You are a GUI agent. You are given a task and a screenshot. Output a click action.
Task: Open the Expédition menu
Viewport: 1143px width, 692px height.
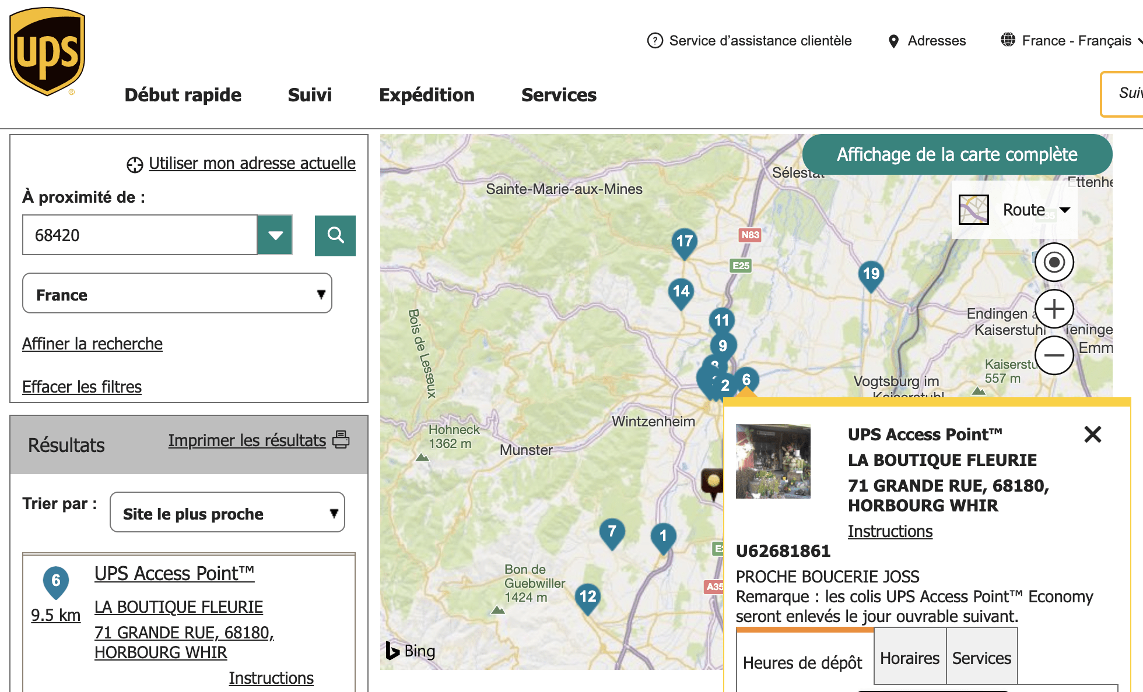click(x=427, y=95)
